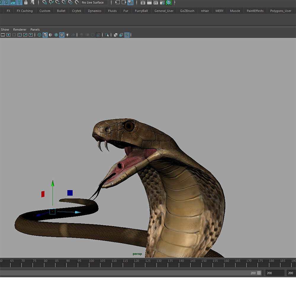Toggle the film gate icon
The height and width of the screenshot is (296, 296).
tap(3, 35)
